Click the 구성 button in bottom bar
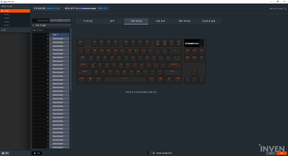This screenshot has height=156, width=288. (37, 153)
